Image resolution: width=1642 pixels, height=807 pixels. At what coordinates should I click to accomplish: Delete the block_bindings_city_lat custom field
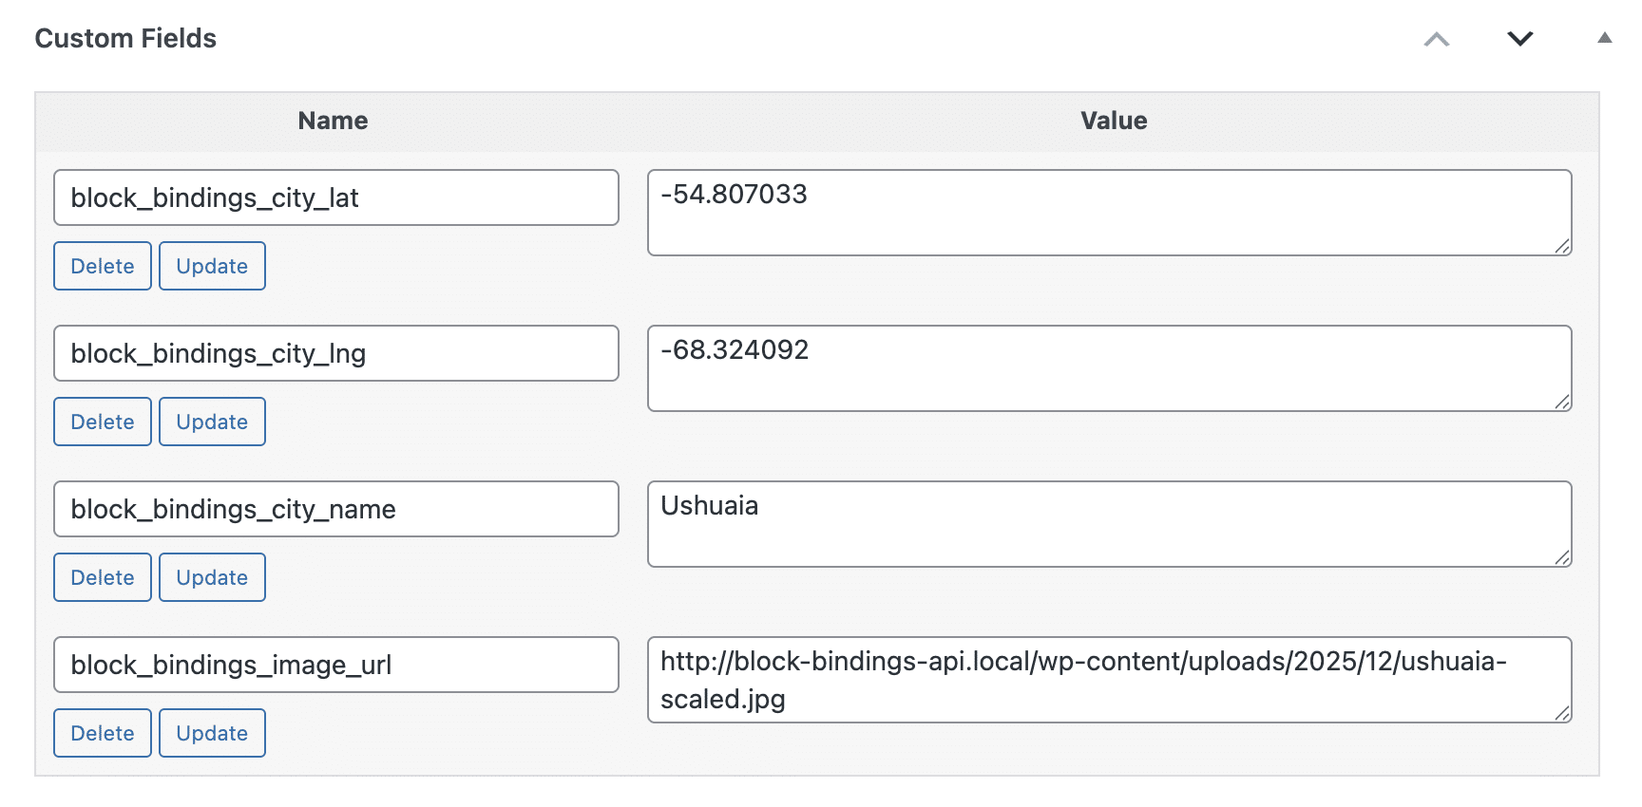point(102,266)
